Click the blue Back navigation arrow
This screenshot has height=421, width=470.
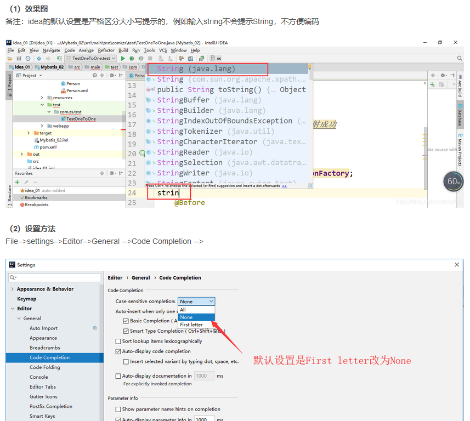[39, 59]
